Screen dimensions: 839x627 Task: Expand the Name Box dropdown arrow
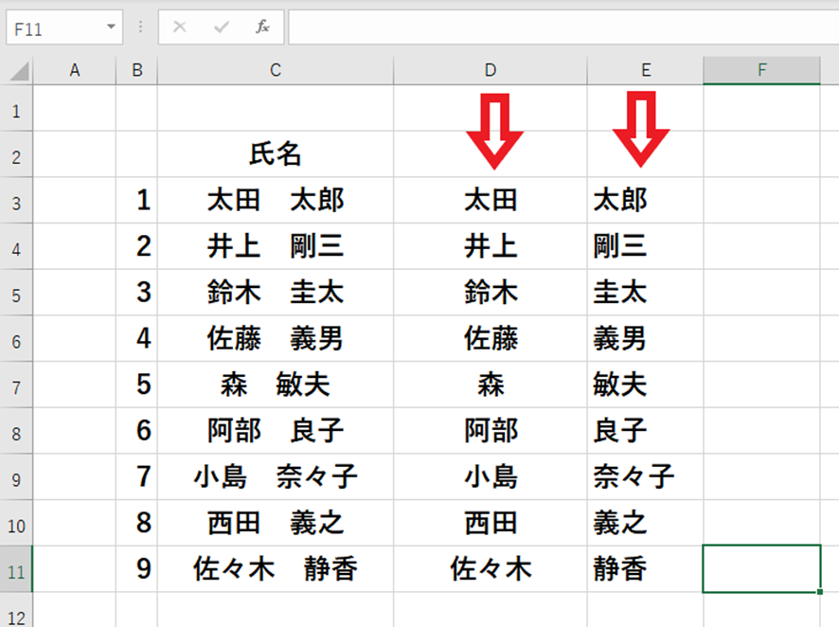coord(111,27)
